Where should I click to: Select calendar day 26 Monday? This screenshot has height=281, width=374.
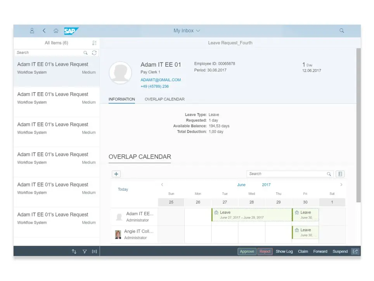[198, 202]
